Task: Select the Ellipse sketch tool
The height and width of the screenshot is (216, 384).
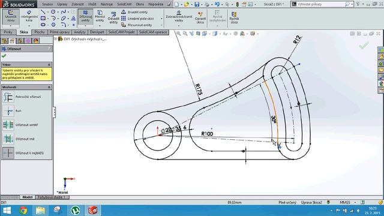Action: (64, 19)
